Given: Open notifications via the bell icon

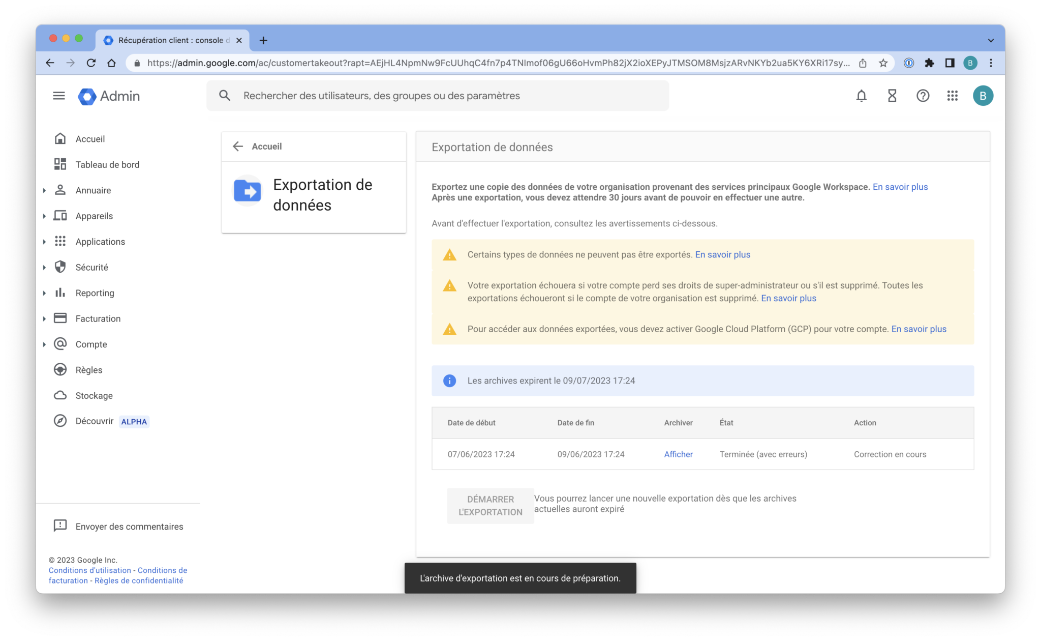Looking at the screenshot, I should pyautogui.click(x=861, y=96).
